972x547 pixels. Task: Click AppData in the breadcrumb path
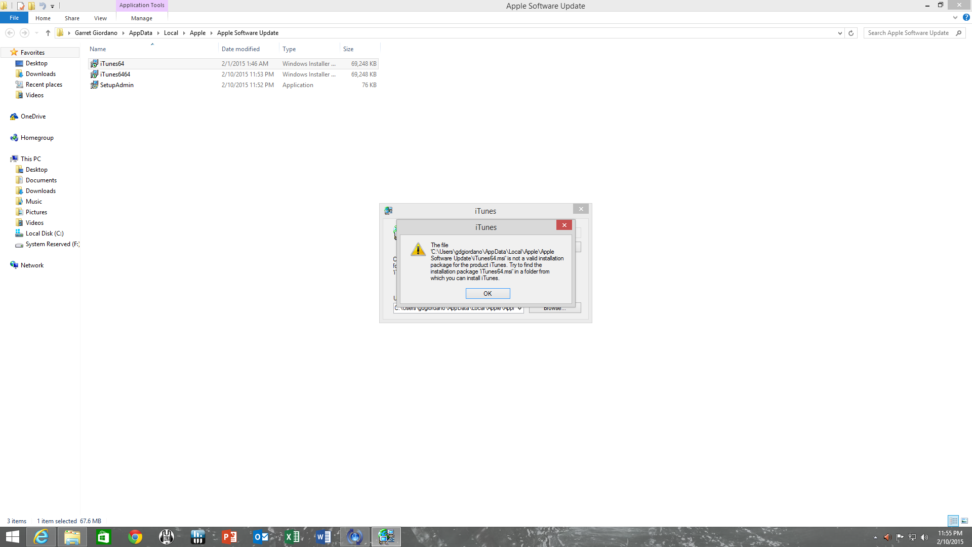tap(140, 33)
